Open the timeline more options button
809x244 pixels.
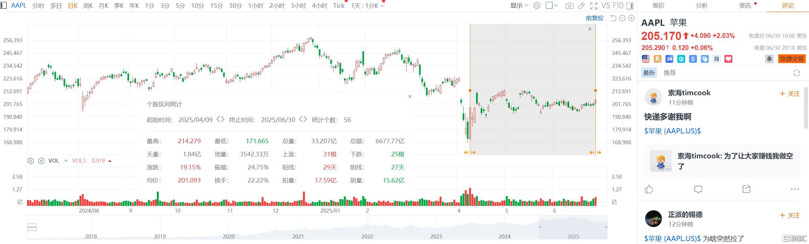pyautogui.click(x=32, y=227)
